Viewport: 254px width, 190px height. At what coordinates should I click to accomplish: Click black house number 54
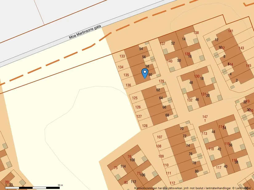pyautogui.click(x=141, y=49)
